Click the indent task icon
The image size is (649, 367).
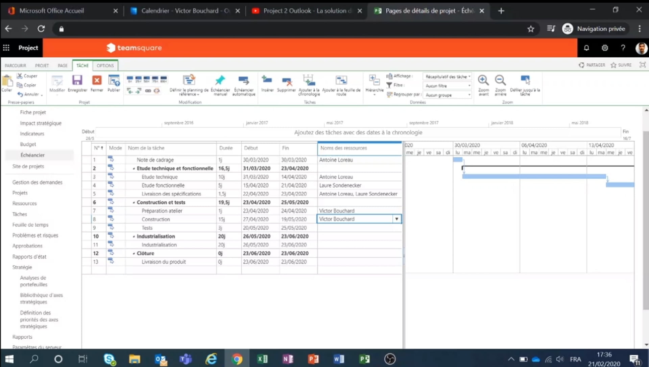click(139, 91)
